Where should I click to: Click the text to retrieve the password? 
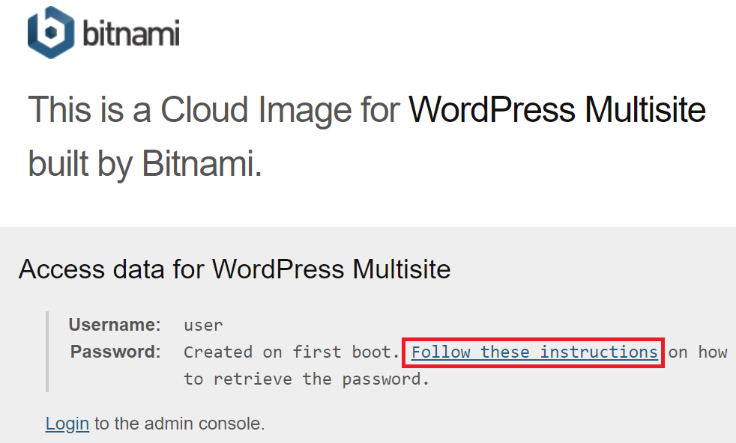(307, 379)
